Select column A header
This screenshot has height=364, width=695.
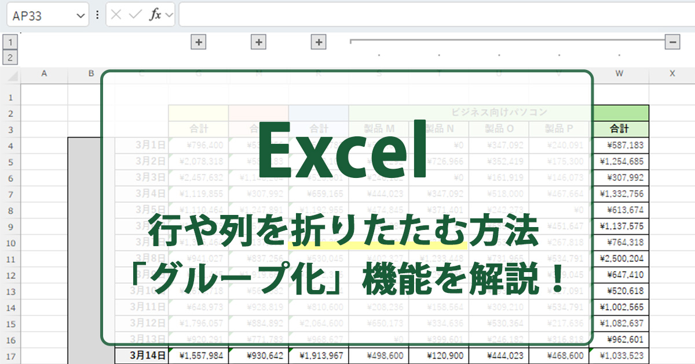coord(44,73)
